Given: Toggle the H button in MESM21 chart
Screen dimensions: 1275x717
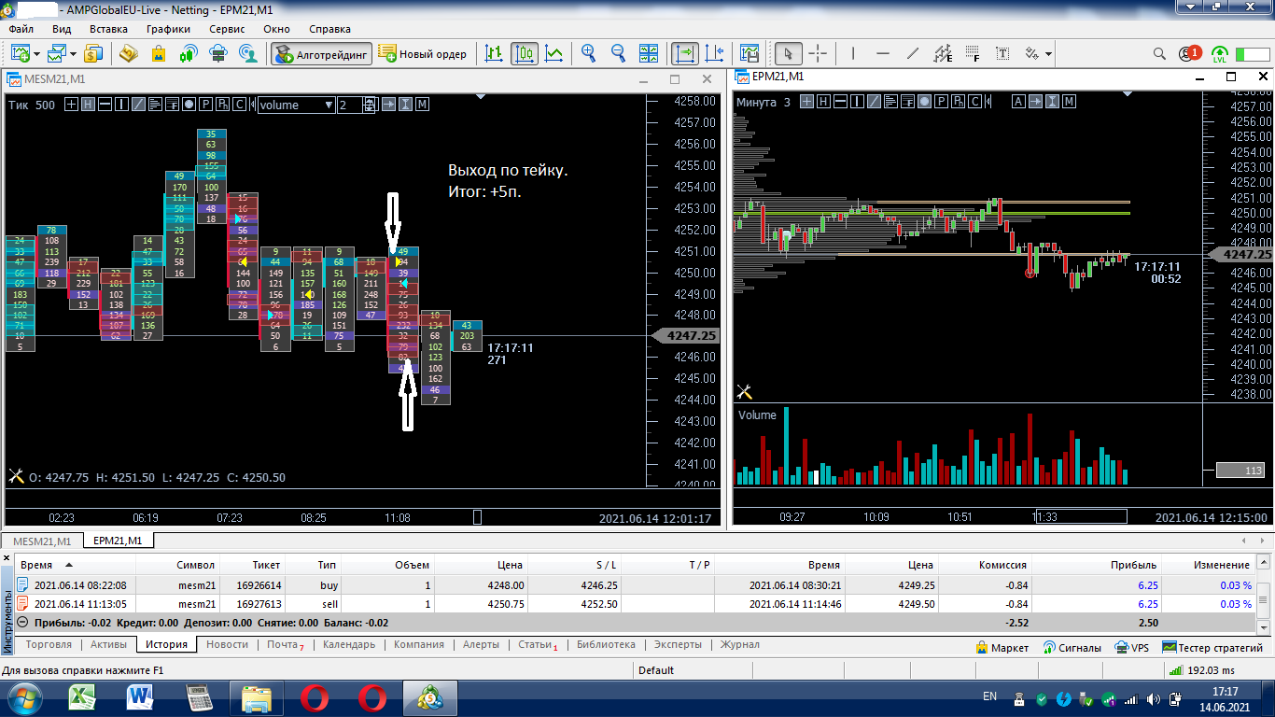Looking at the screenshot, I should (88, 105).
